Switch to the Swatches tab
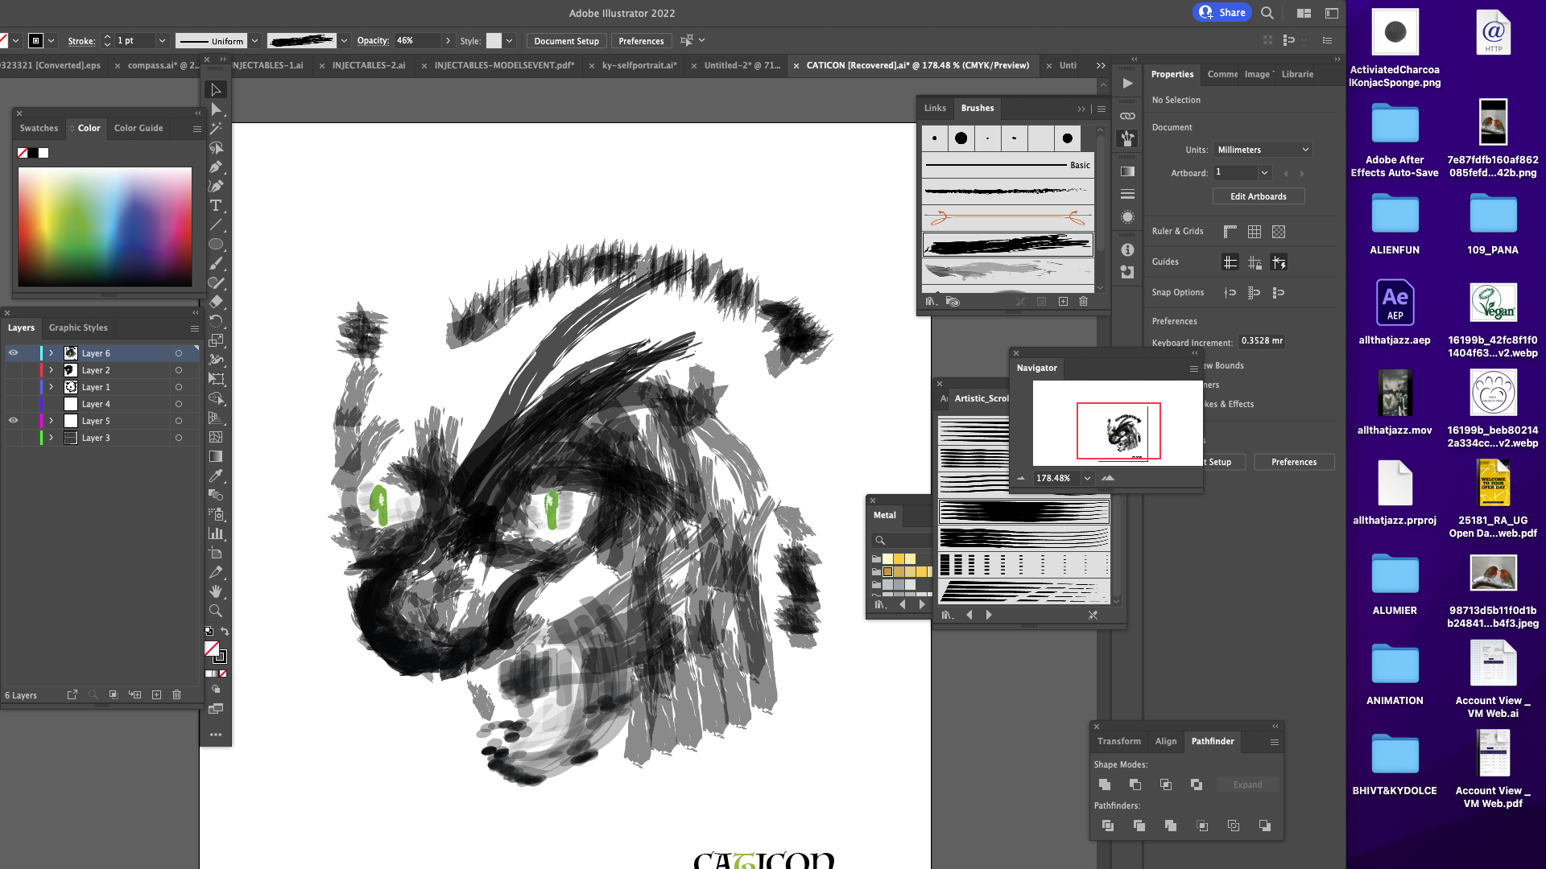The width and height of the screenshot is (1546, 869). [39, 128]
